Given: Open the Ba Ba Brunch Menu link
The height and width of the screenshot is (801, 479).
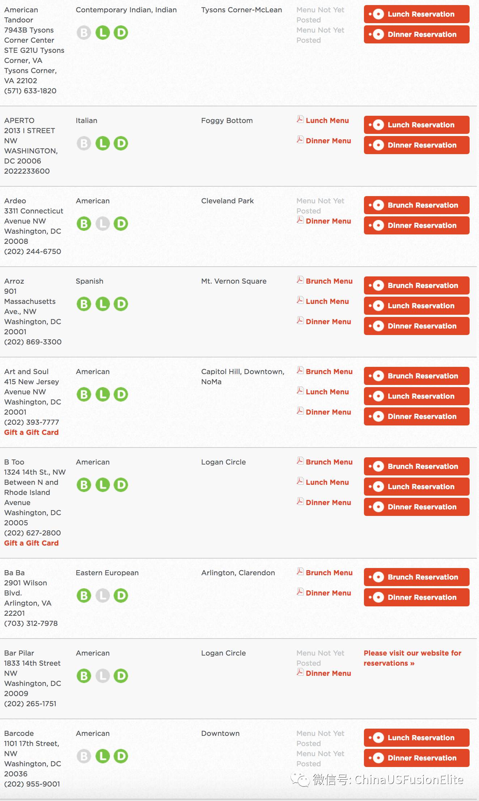Looking at the screenshot, I should 329,573.
